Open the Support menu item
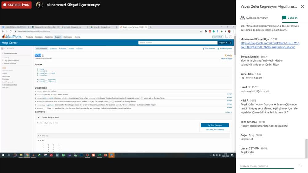The image size is (308, 173). [x=58, y=37]
